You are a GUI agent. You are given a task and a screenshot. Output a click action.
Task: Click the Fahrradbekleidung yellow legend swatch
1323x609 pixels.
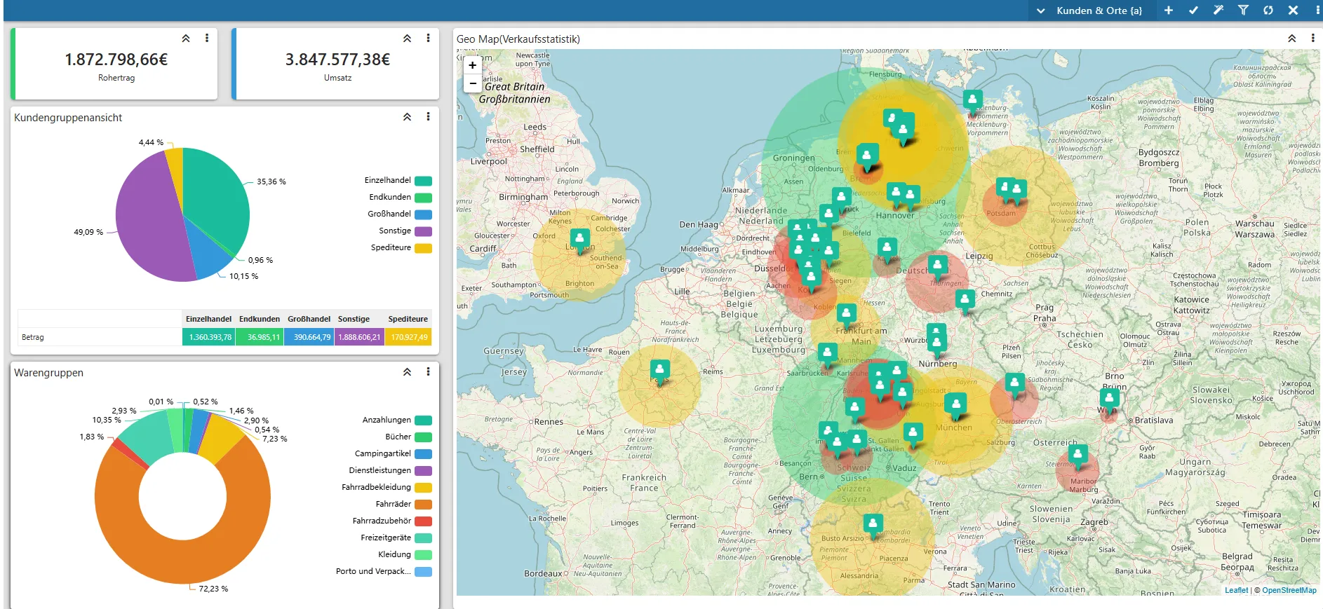pos(423,487)
